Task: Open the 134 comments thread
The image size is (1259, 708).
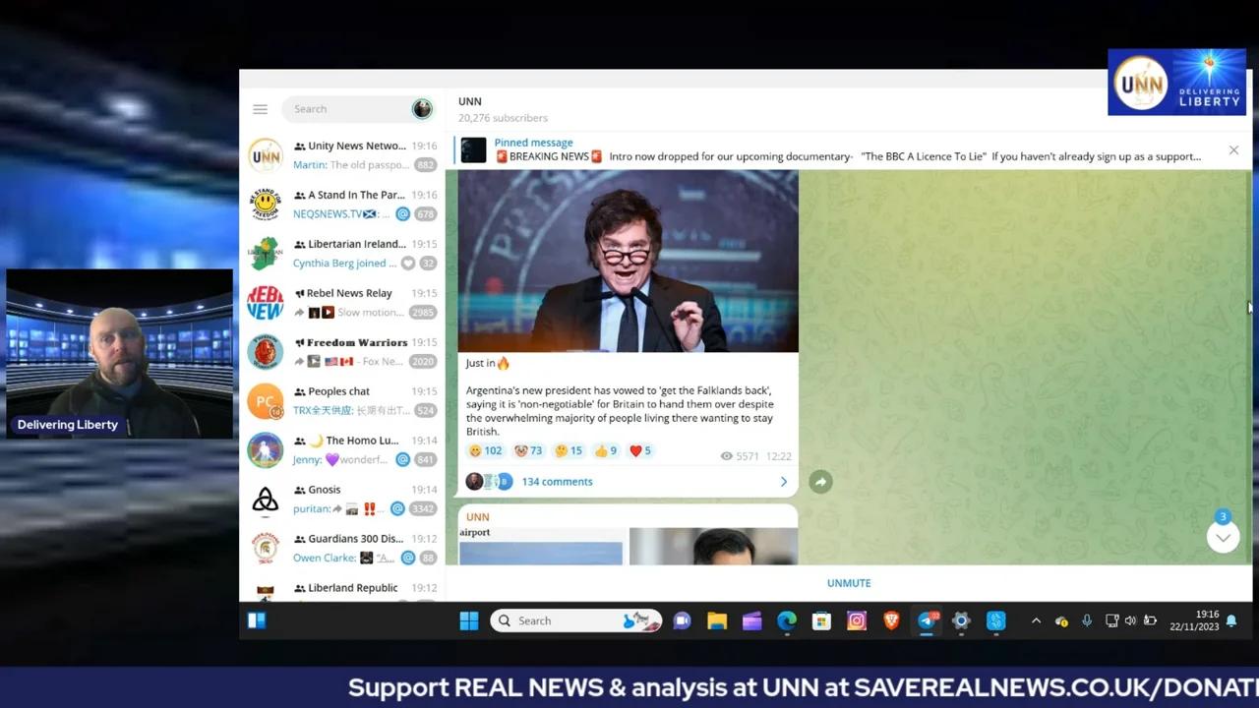Action: [x=557, y=482]
